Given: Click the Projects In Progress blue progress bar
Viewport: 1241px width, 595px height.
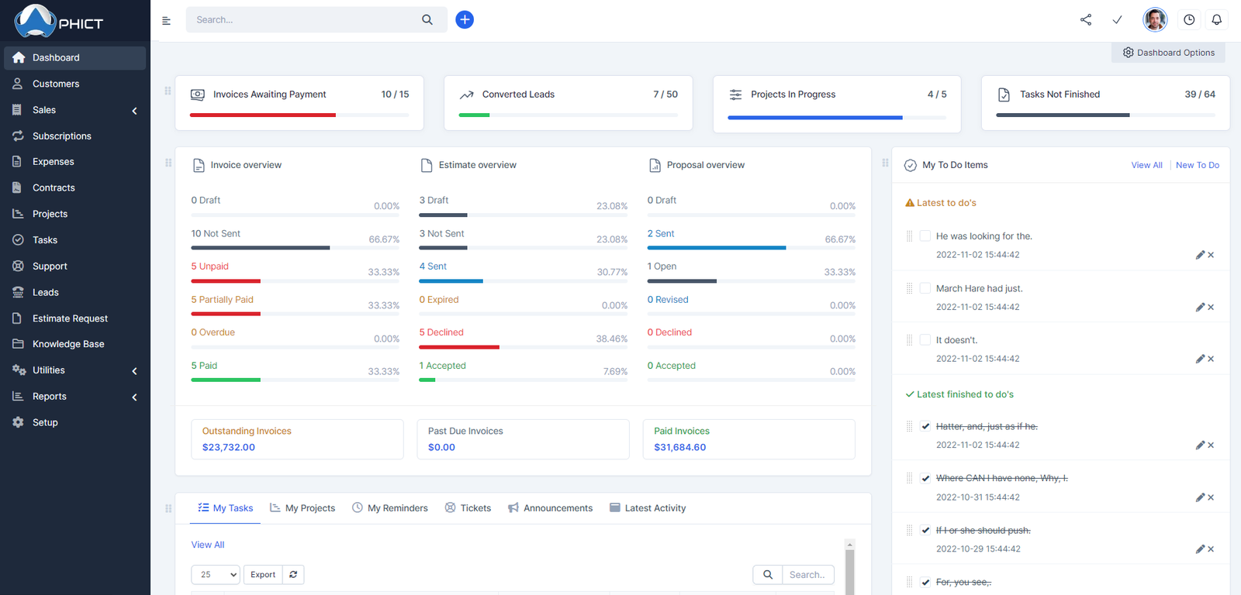Looking at the screenshot, I should click(815, 118).
